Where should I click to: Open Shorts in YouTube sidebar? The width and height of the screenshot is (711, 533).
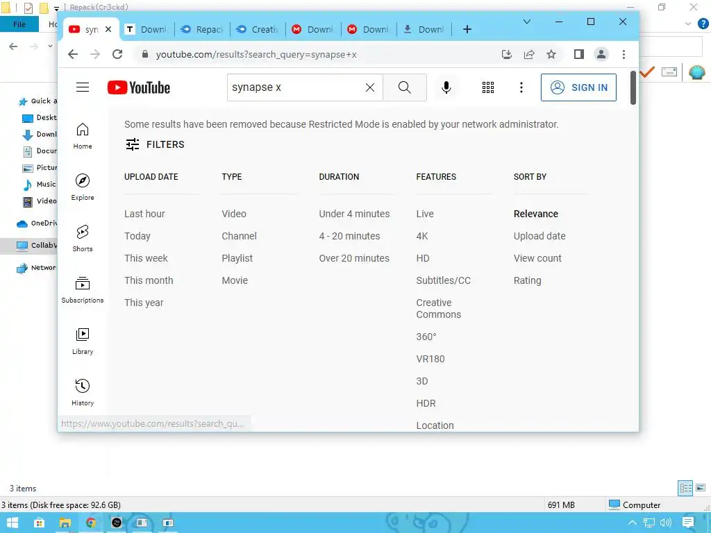pos(83,239)
